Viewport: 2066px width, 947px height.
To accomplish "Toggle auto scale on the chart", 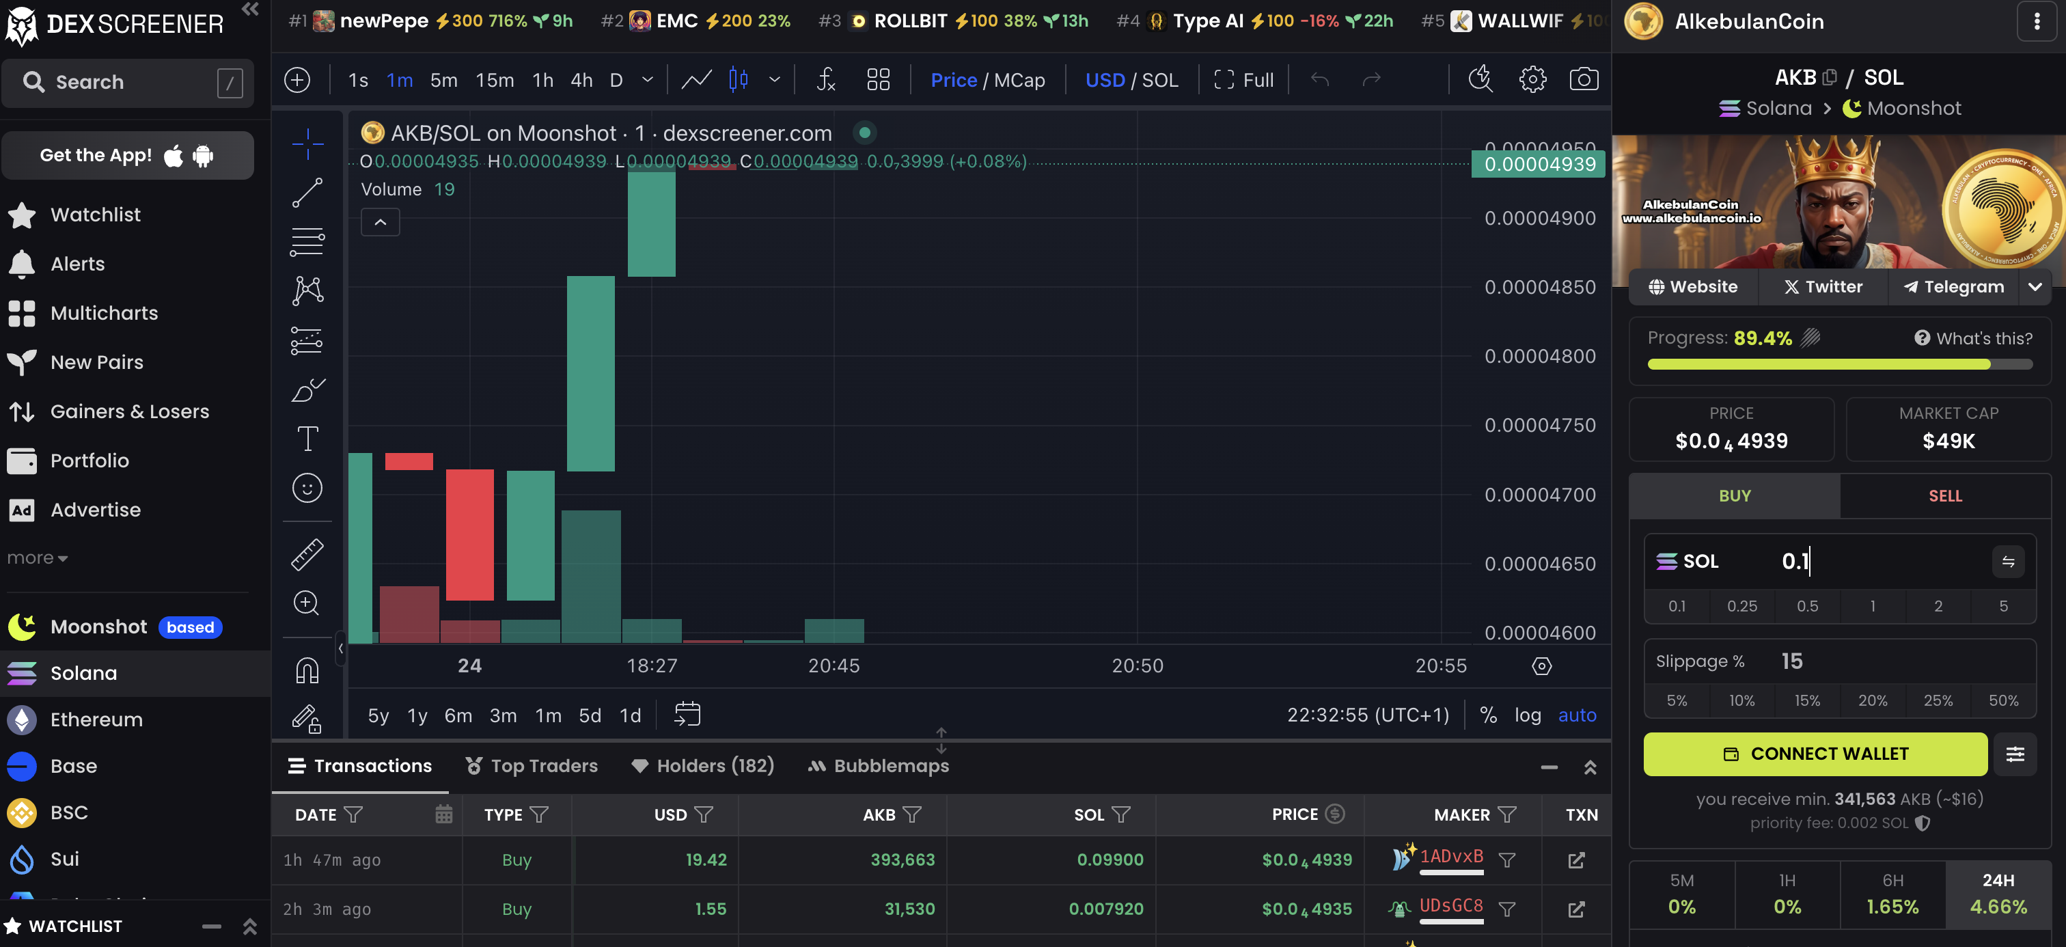I will pos(1577,715).
